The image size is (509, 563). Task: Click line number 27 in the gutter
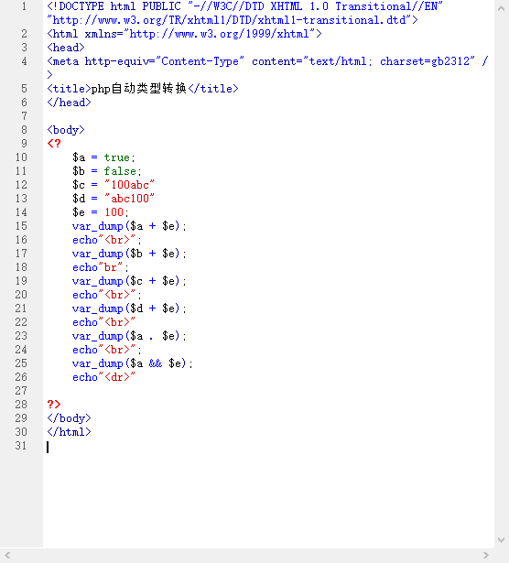click(21, 391)
